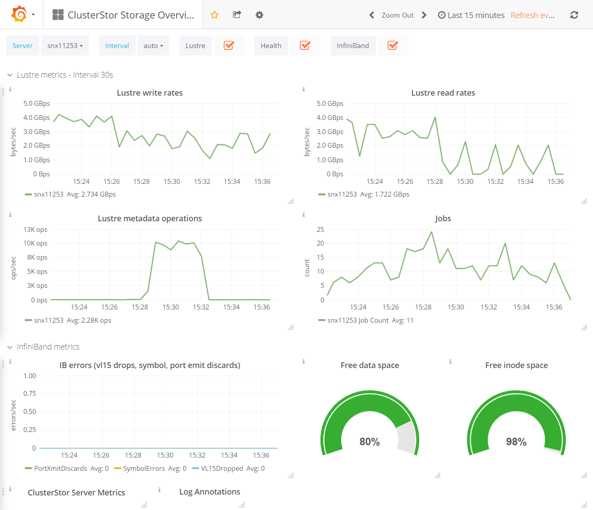Star the ClusterStor dashboard
Viewport: 593px width, 510px height.
(214, 15)
